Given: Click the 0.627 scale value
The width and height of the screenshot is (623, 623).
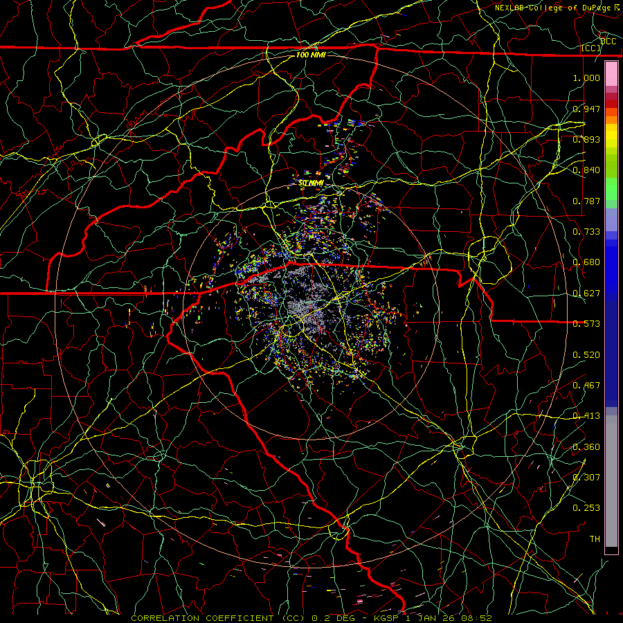Looking at the screenshot, I should coord(586,294).
